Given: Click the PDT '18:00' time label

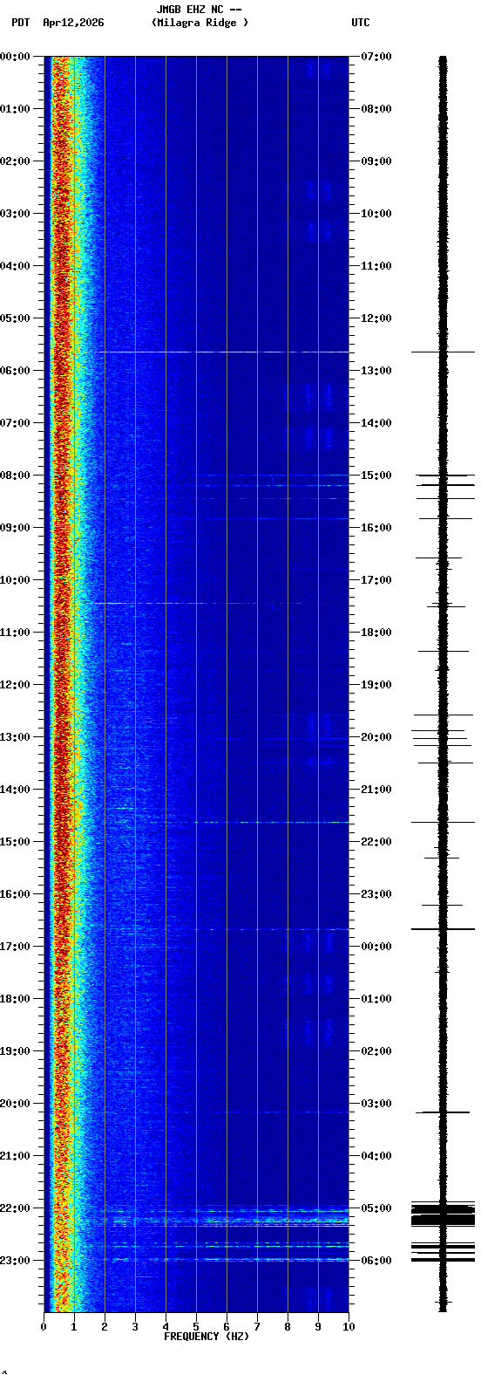Looking at the screenshot, I should point(16,999).
